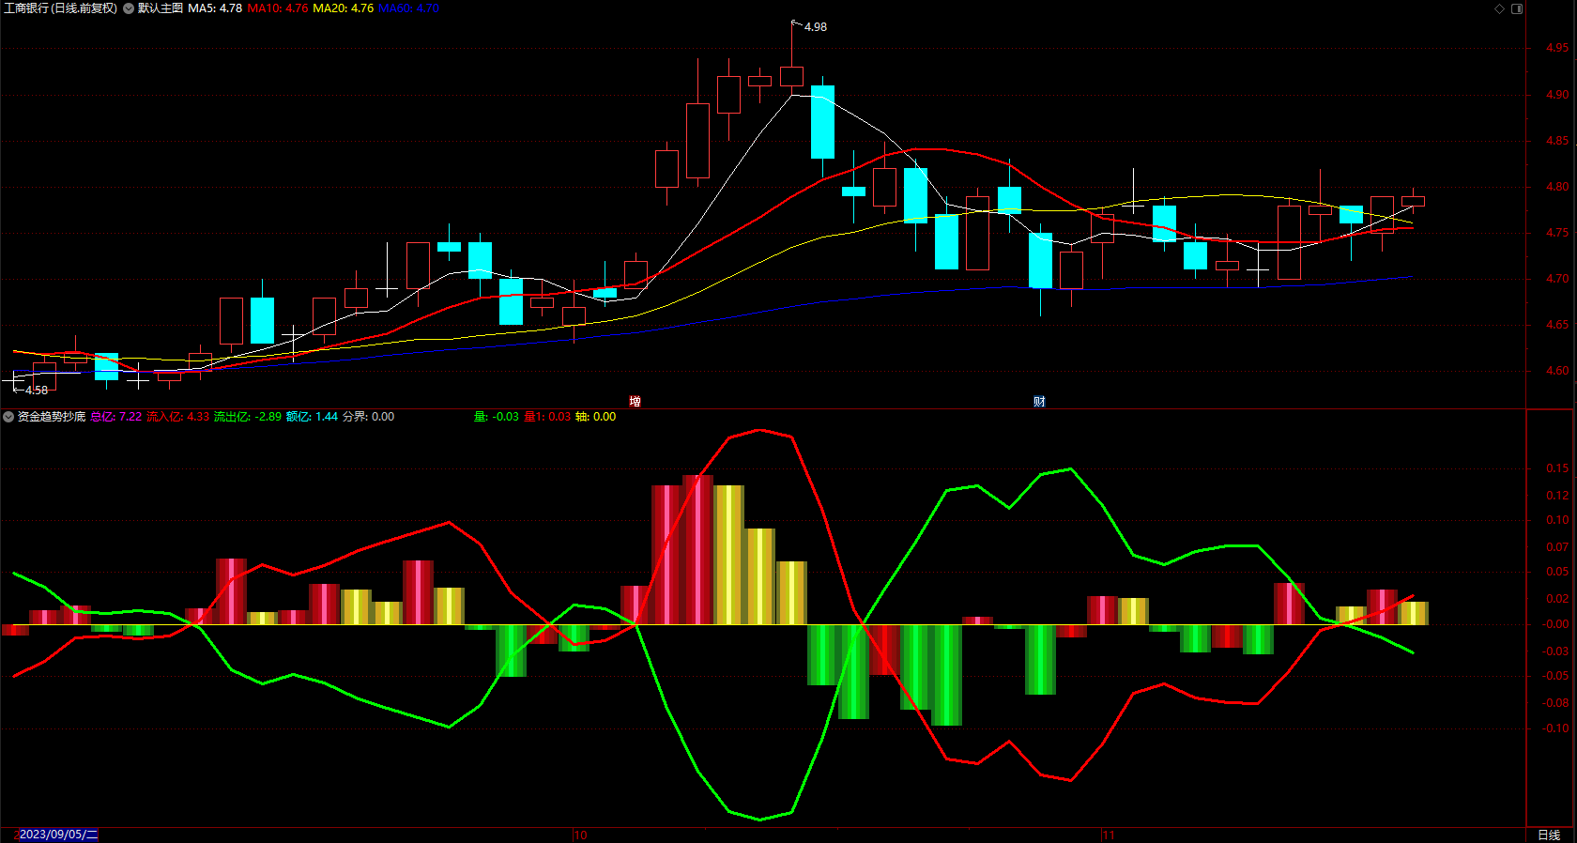Click the 工商银行(日线.前复权) title
The width and height of the screenshot is (1577, 843).
(61, 8)
